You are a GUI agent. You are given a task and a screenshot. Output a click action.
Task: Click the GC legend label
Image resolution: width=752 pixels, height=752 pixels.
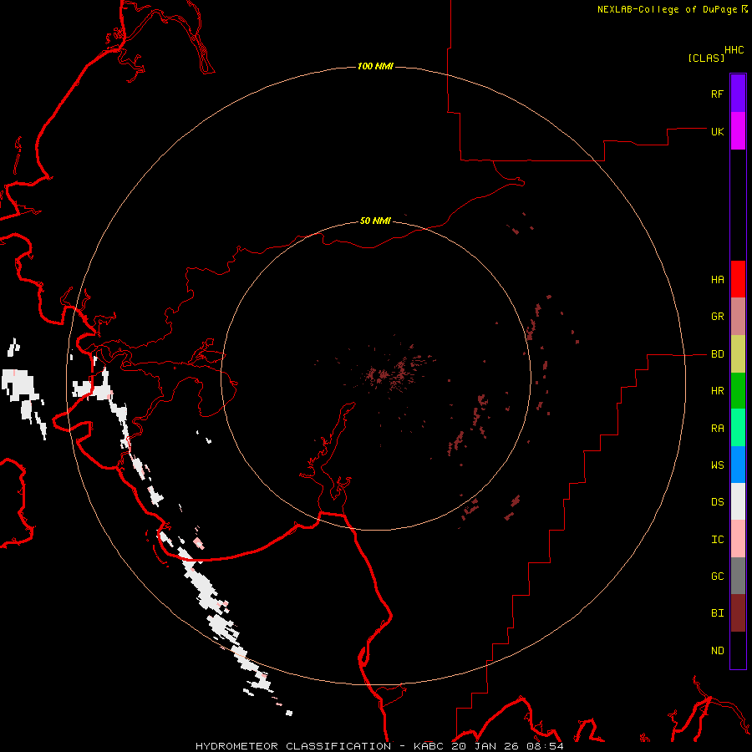pos(717,577)
